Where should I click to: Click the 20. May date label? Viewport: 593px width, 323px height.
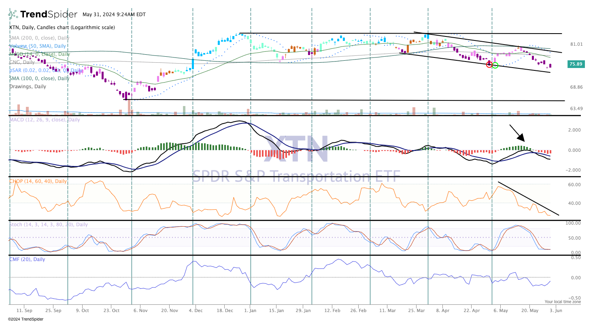pyautogui.click(x=529, y=310)
